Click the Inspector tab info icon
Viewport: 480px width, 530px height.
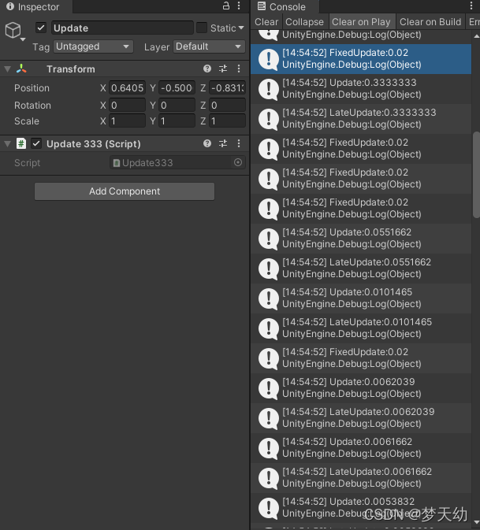[10, 6]
